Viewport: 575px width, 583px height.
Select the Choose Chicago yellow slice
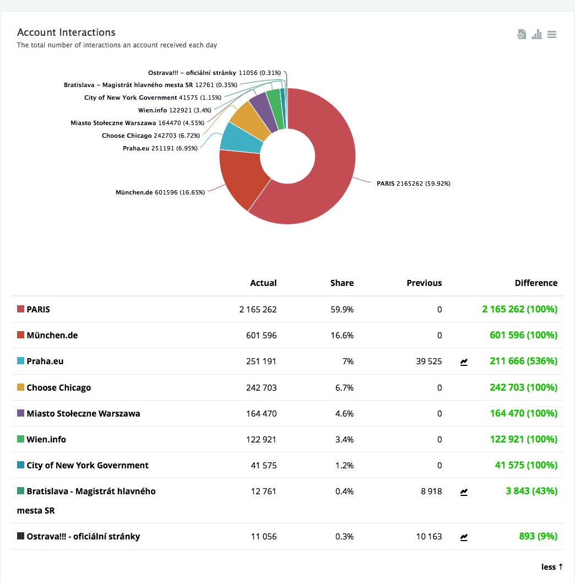250,121
